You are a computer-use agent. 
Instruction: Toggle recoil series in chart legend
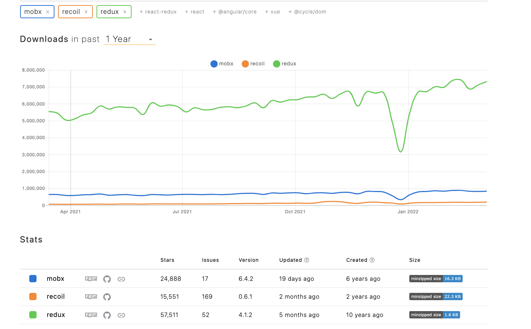(253, 64)
